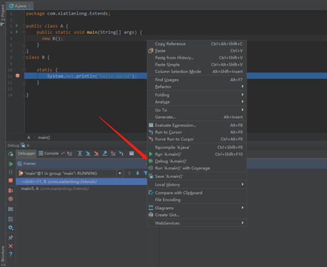Image resolution: width=327 pixels, height=267 pixels.
Task: Toggle the breakpoint on line 11
Action: tap(17, 76)
